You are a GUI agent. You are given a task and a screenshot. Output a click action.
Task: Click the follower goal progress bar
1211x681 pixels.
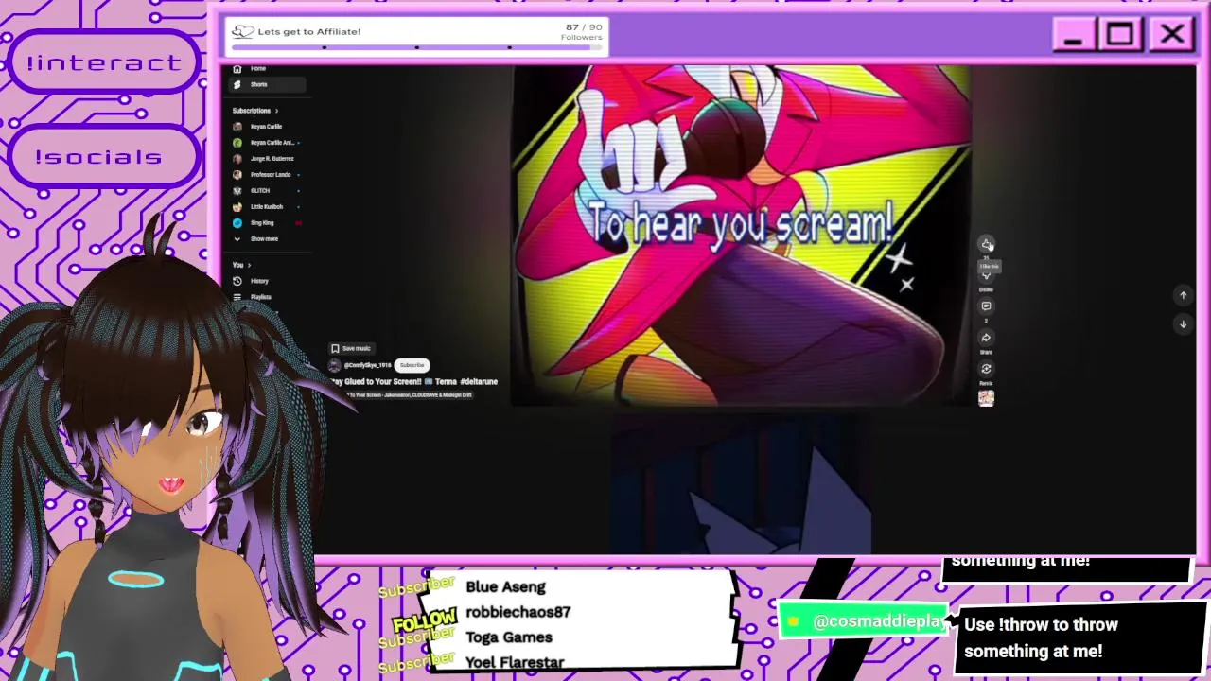pyautogui.click(x=417, y=46)
